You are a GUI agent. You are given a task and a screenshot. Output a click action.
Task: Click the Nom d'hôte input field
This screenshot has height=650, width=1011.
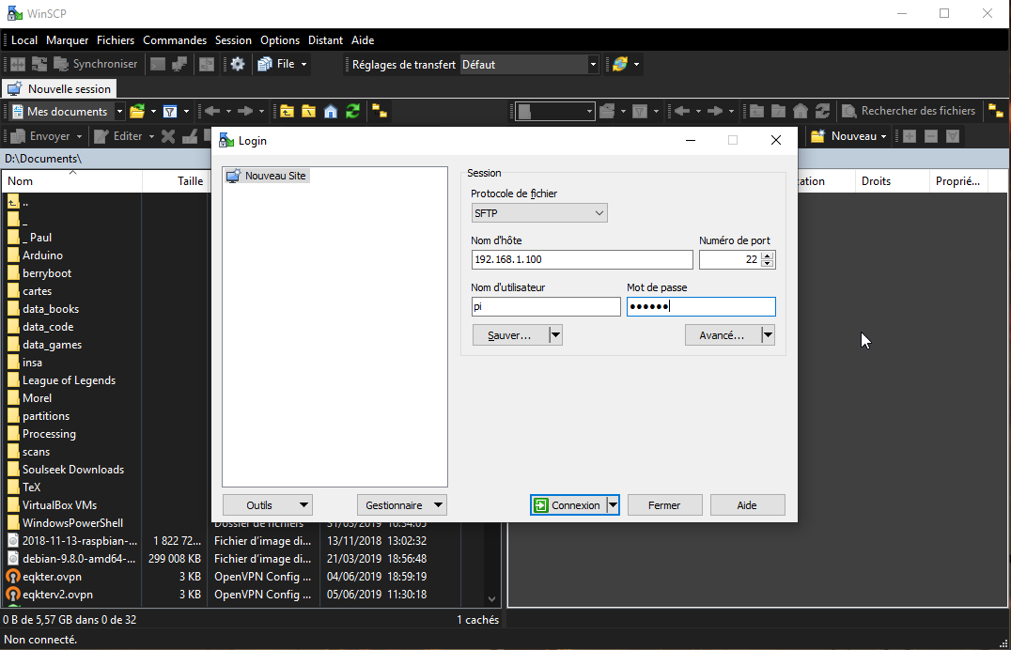(x=582, y=260)
